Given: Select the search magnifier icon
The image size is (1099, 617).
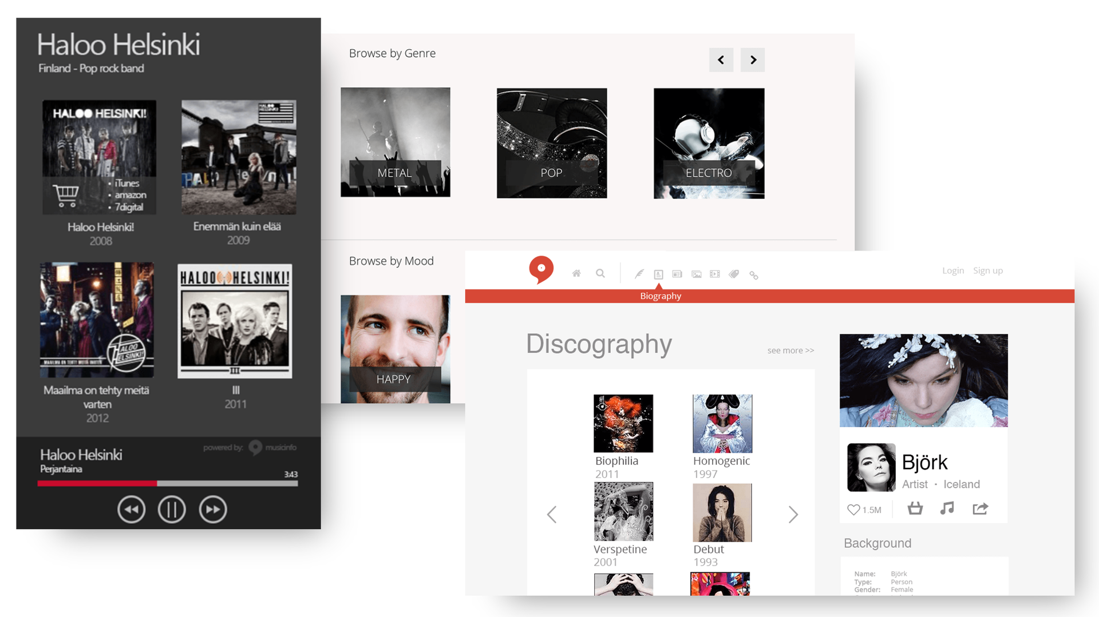Looking at the screenshot, I should 600,273.
